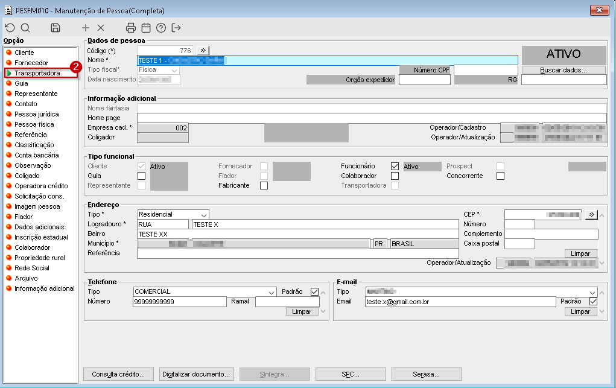Click the search magnifier toolbar icon
This screenshot has width=616, height=388.
25,28
